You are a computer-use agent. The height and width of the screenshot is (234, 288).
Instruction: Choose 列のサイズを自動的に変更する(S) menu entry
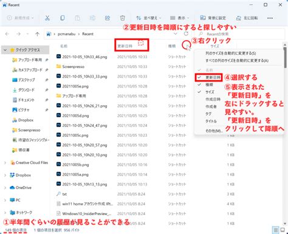click(230, 53)
